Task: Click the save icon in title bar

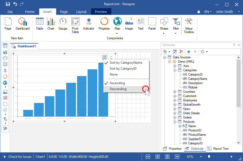Action: point(8,4)
